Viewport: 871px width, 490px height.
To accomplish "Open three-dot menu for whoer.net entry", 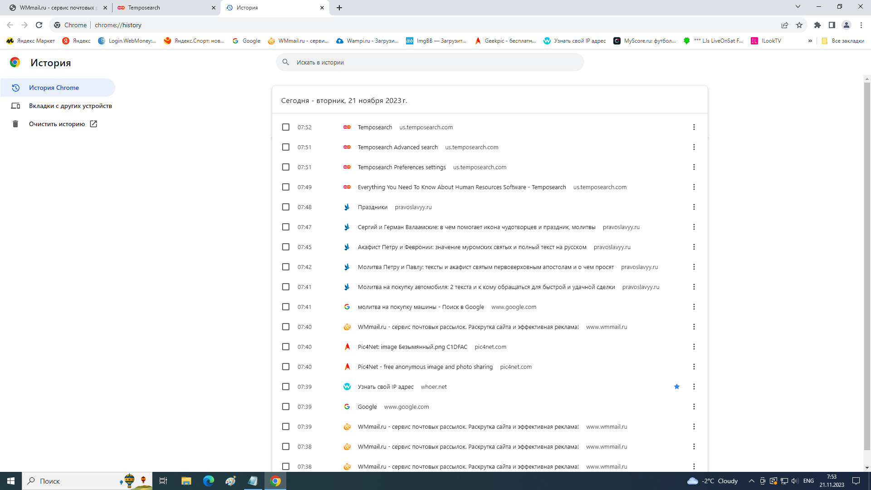I will pyautogui.click(x=694, y=387).
